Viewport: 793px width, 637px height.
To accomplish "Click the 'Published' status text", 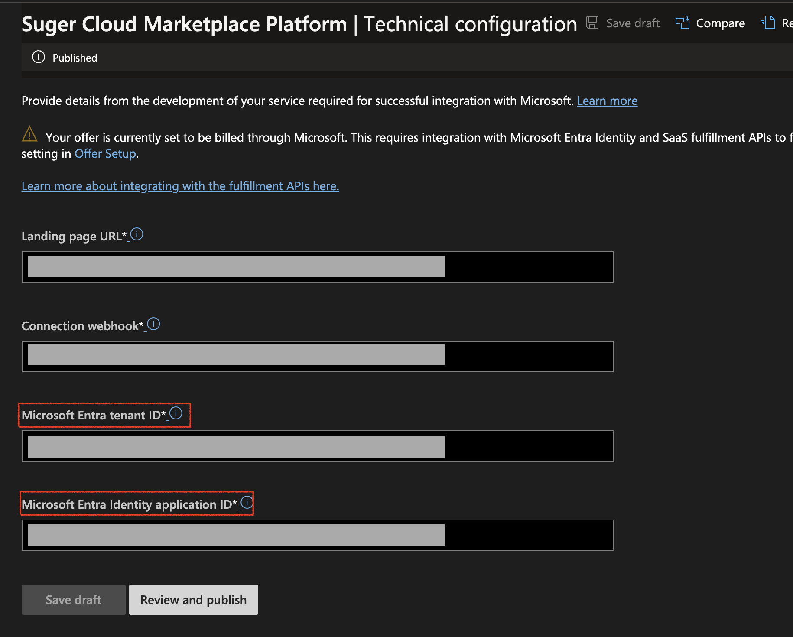I will (75, 58).
